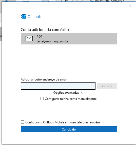
Task: Open the Encaminhar Contato dropdown arrow
Action: coord(124,1)
